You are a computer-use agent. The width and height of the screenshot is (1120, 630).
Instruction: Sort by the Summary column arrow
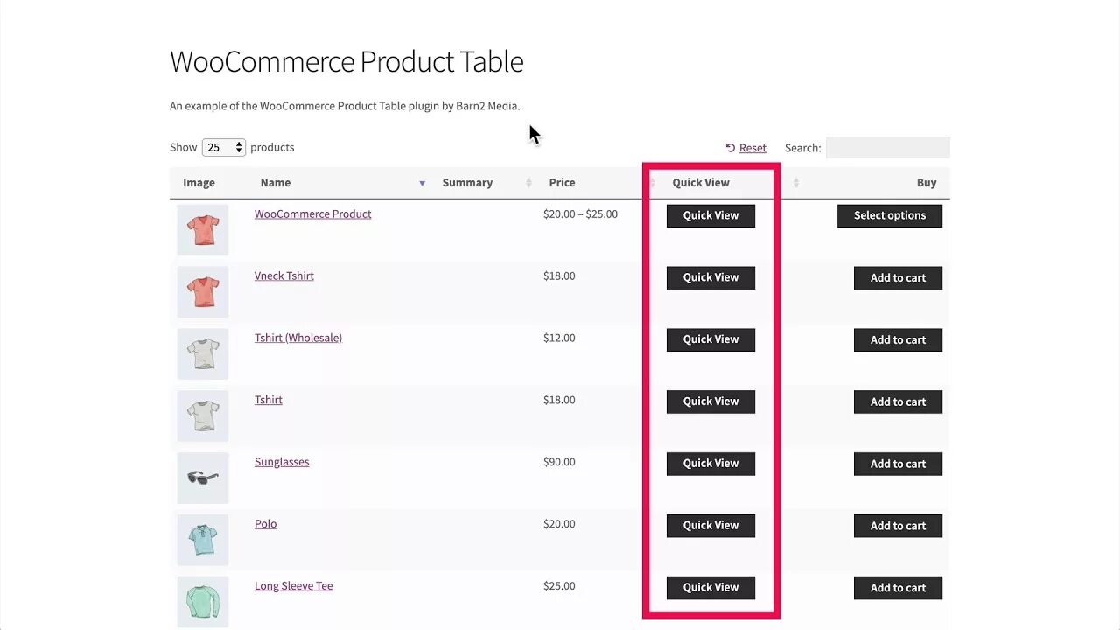[x=528, y=183]
